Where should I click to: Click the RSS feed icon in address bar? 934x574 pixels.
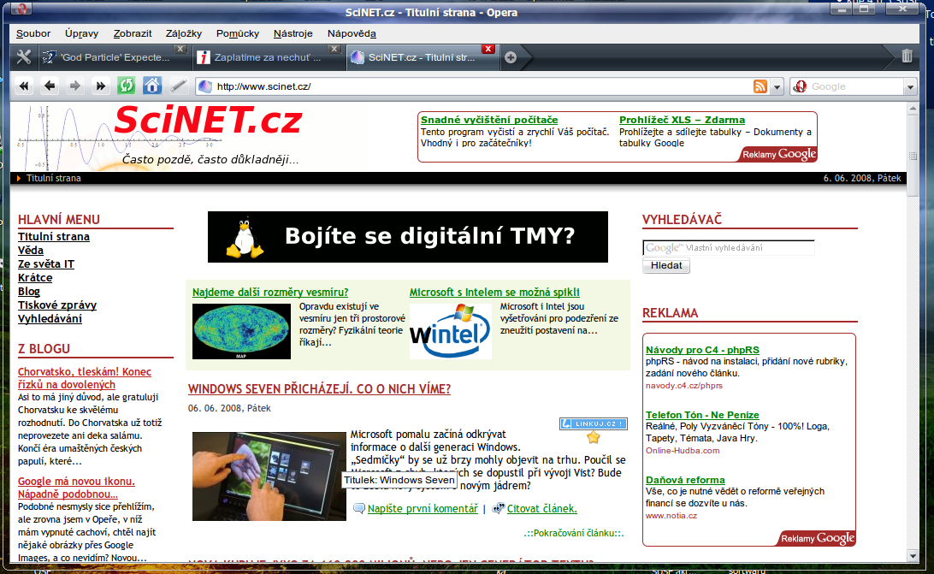point(760,86)
